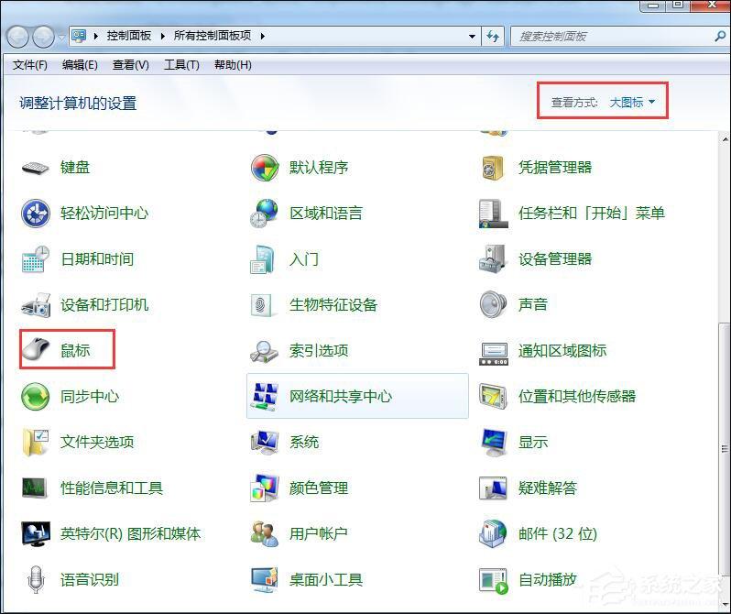Click the control panel icon in address bar
The width and height of the screenshot is (731, 614).
80,36
